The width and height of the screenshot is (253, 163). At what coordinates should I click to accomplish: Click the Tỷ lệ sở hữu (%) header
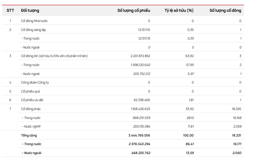coord(179,11)
